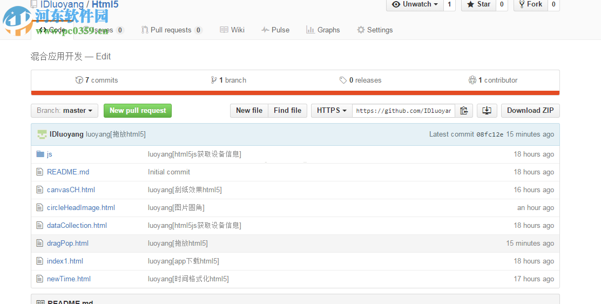Open dragPop.html file
Screen dimensions: 601x304
(x=67, y=243)
